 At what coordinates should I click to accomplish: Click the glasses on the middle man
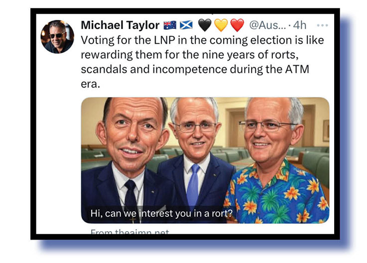click(195, 127)
